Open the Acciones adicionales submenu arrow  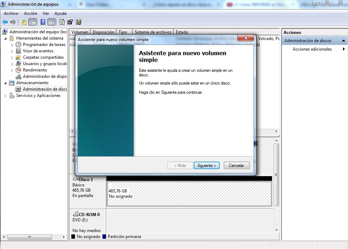click(x=344, y=49)
